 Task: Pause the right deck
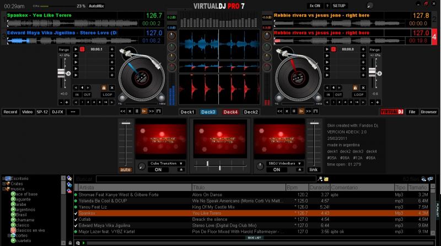coord(294,111)
